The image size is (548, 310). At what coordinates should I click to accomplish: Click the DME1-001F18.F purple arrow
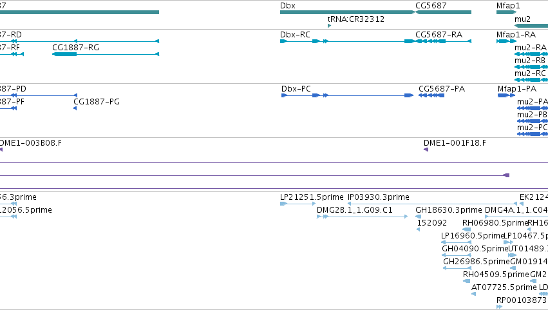coord(426,150)
